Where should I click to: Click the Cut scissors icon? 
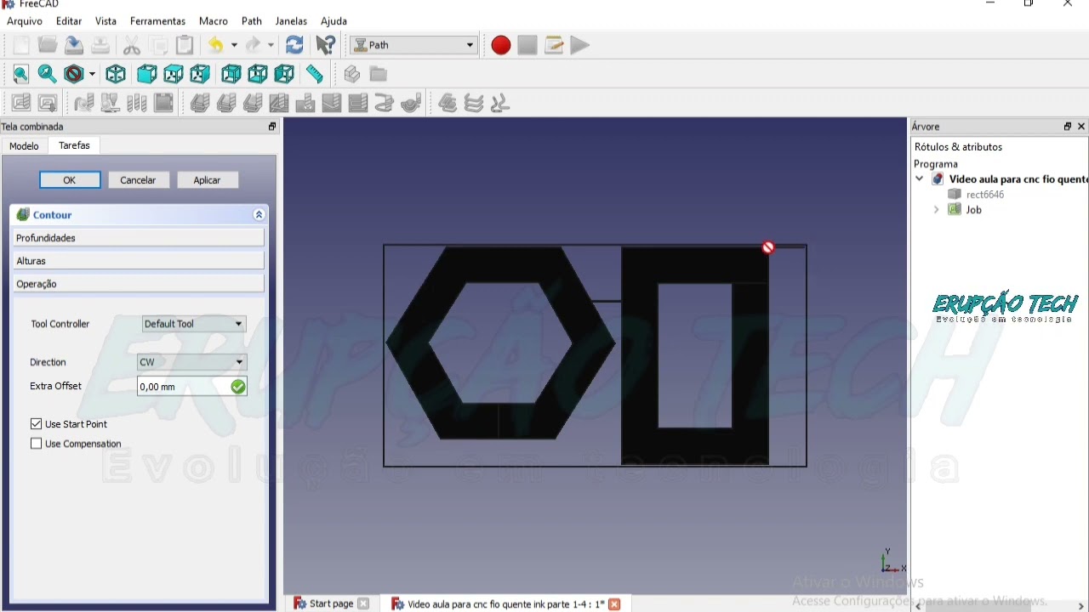pos(132,45)
